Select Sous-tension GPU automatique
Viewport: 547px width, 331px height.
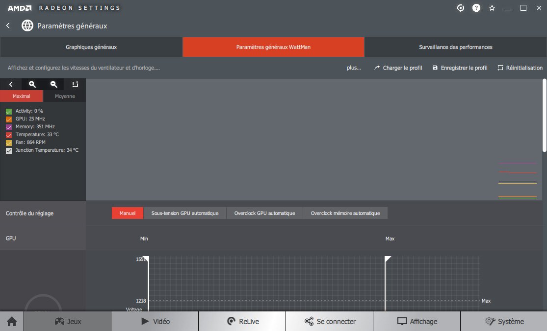pyautogui.click(x=185, y=213)
